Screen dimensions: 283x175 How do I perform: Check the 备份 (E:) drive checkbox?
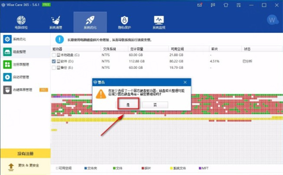(x=54, y=68)
